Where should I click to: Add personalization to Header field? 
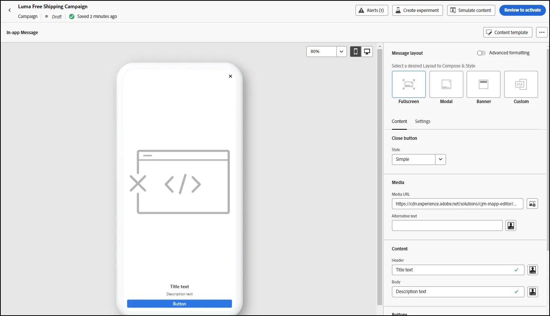[533, 270]
